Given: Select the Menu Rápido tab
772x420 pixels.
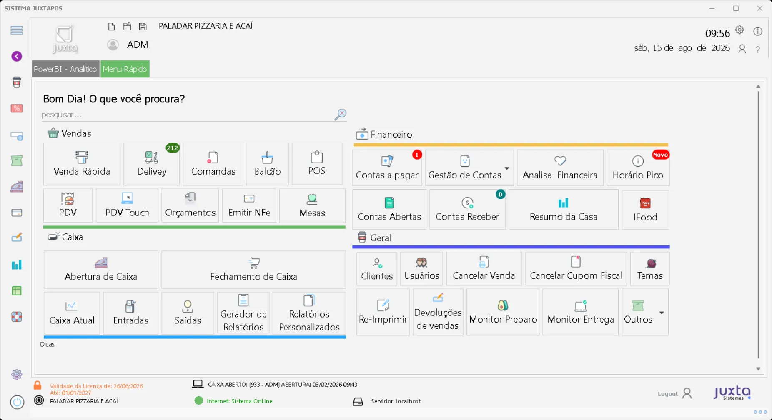Looking at the screenshot, I should 125,69.
